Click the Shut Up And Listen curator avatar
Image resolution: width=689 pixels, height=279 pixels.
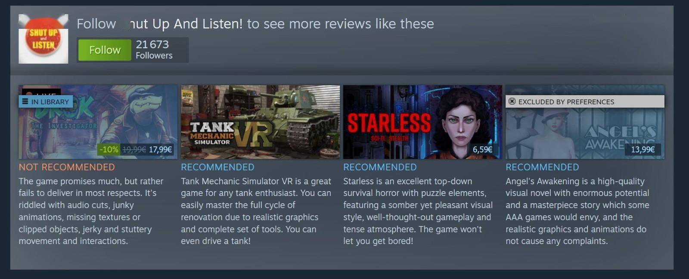coord(43,39)
